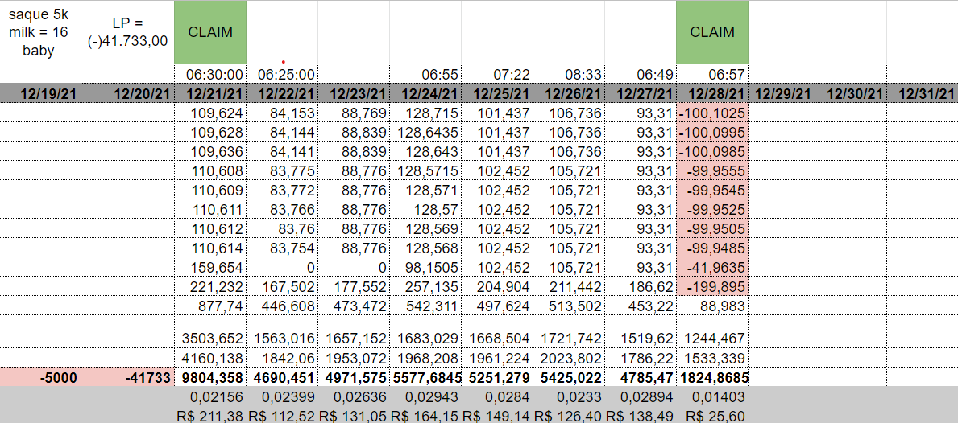This screenshot has height=423, width=958.
Task: Click the 204,904 cell
Action: tap(496, 285)
